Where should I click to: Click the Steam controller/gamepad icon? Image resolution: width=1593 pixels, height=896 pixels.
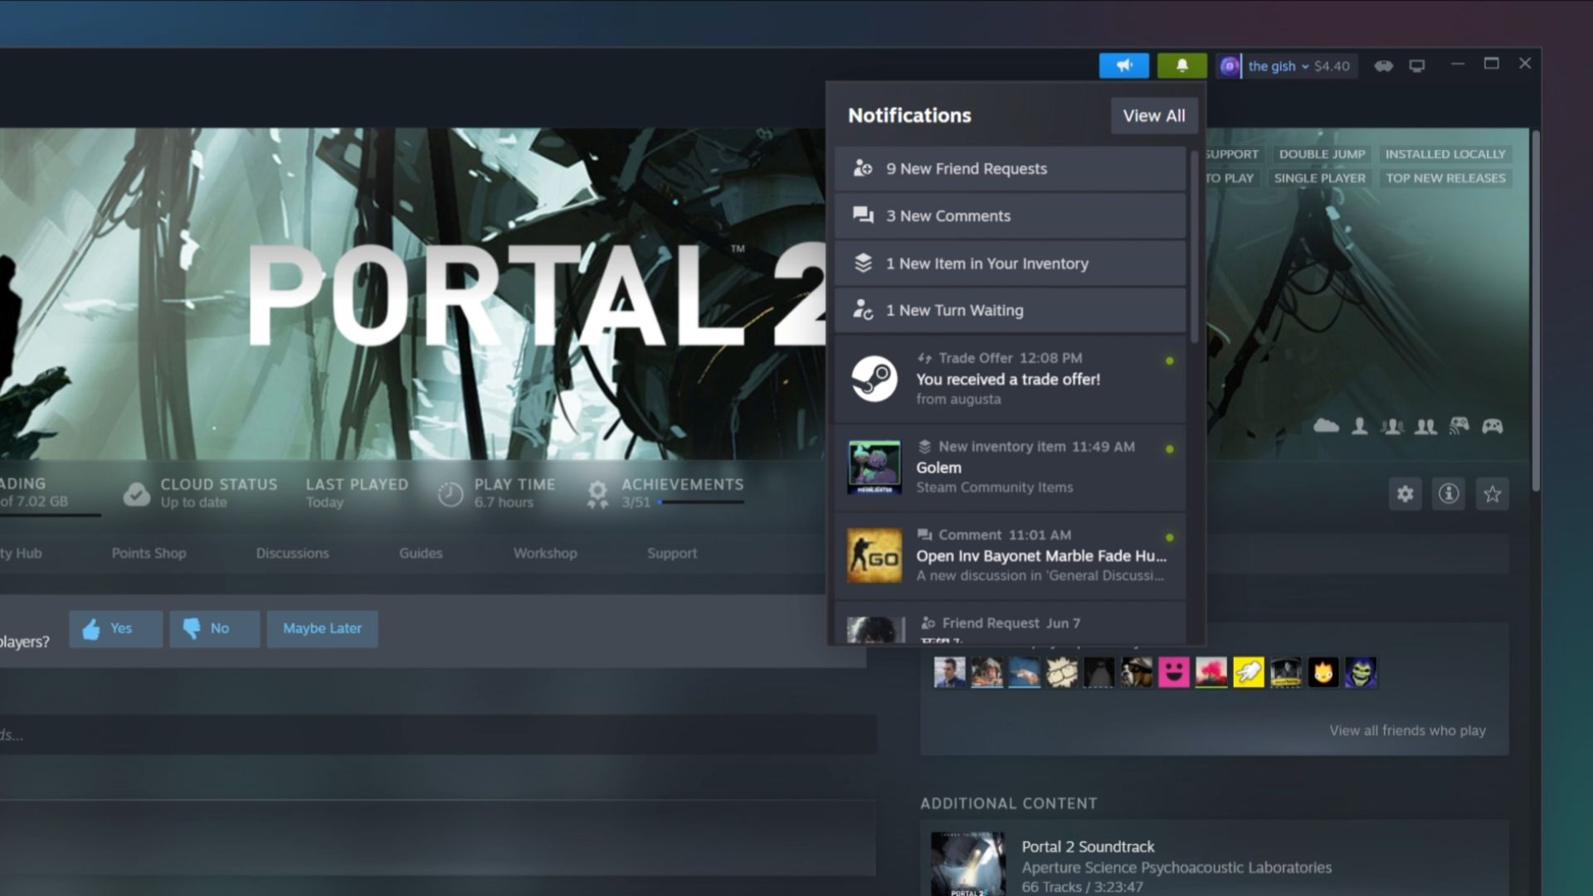[x=1383, y=65]
